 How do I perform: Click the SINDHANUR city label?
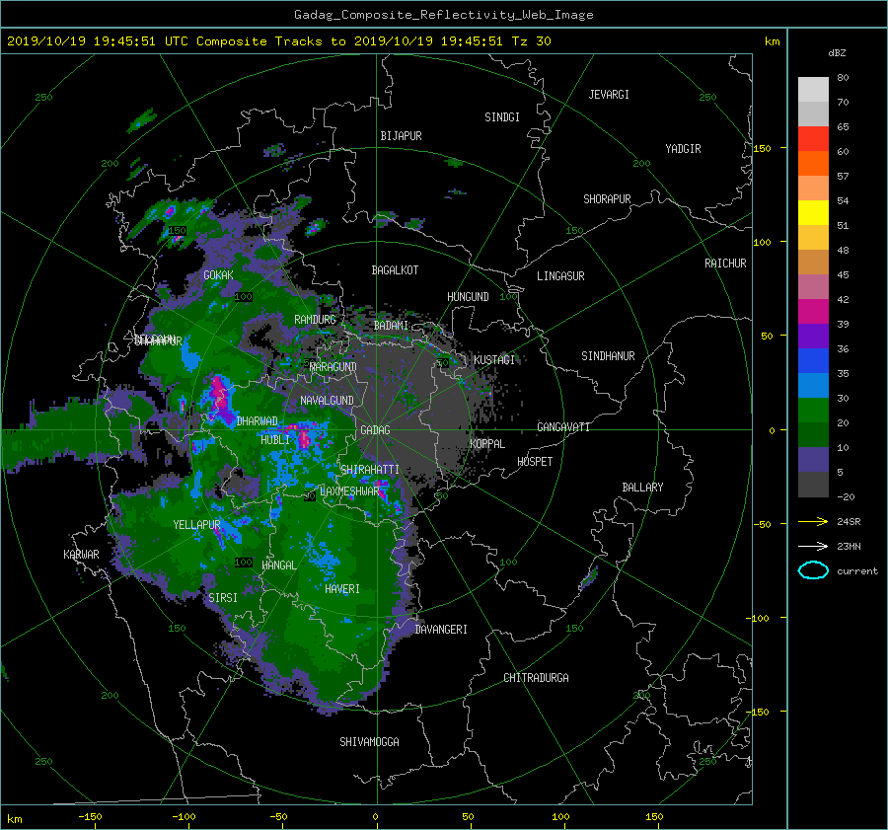click(x=608, y=356)
